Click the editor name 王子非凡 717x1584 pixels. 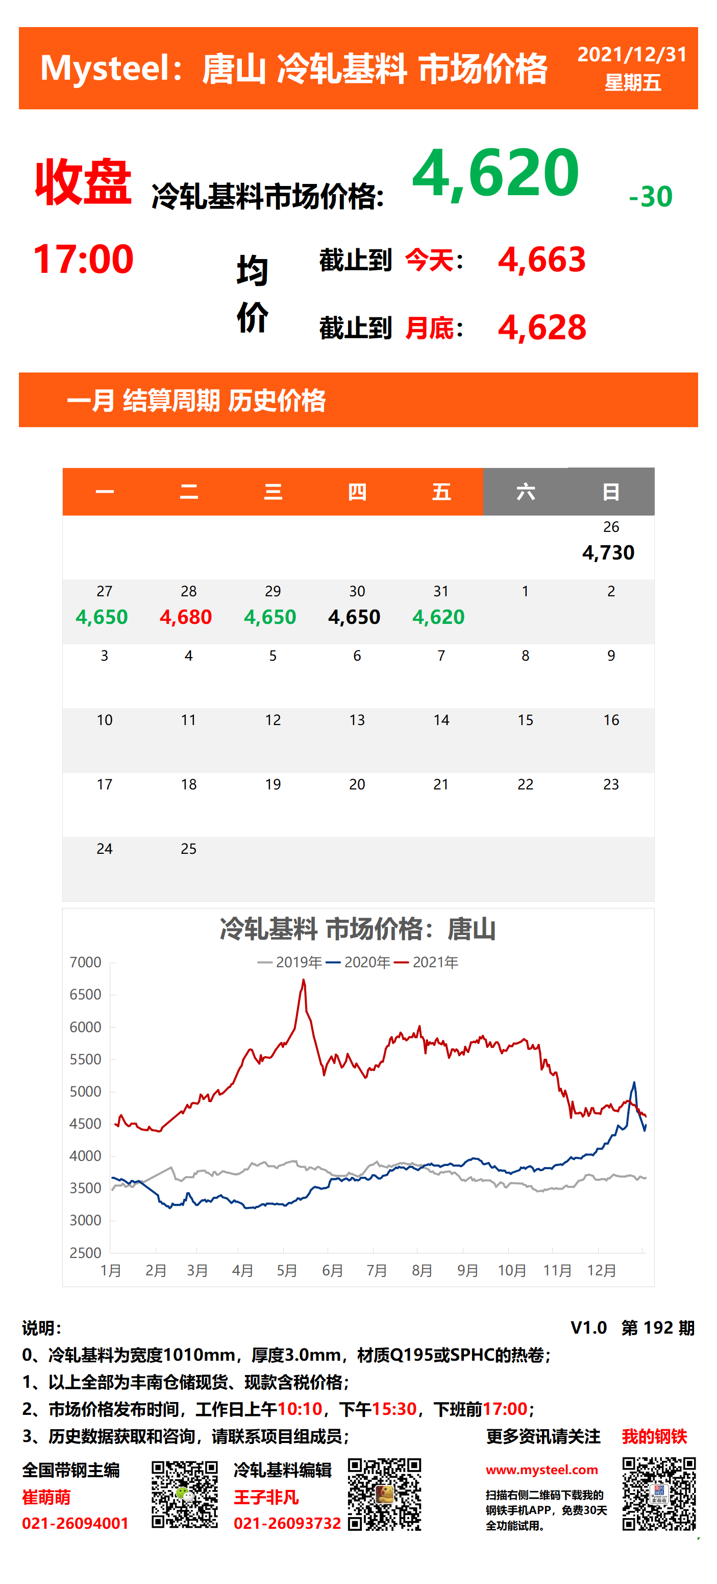tap(266, 1497)
